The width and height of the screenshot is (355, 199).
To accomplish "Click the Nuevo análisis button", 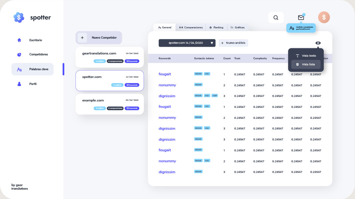I will point(233,43).
